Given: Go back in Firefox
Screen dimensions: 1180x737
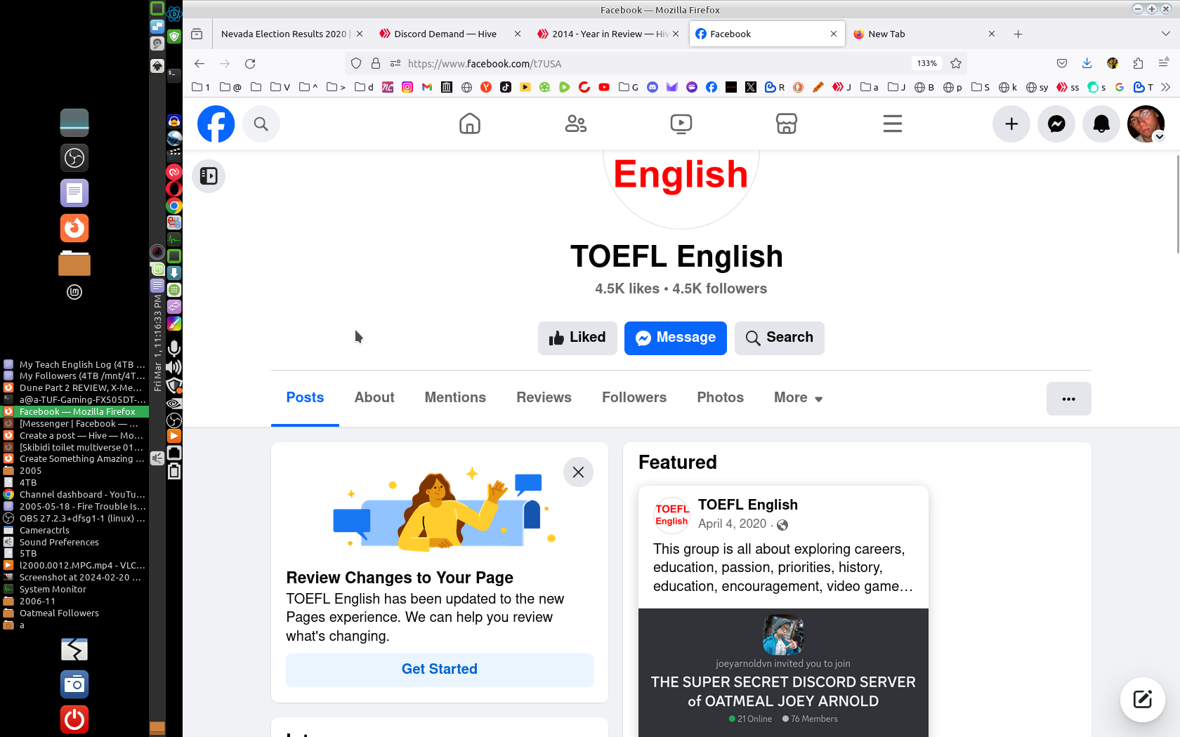Looking at the screenshot, I should point(199,63).
